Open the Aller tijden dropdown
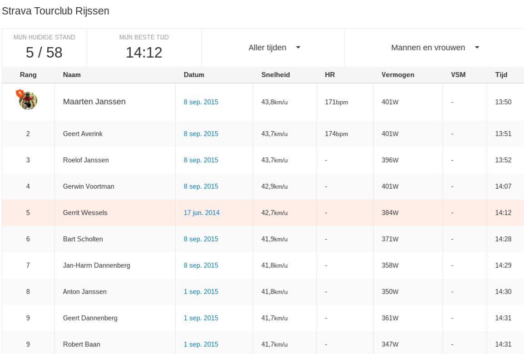Viewport: 524px width, 354px height. click(x=274, y=48)
